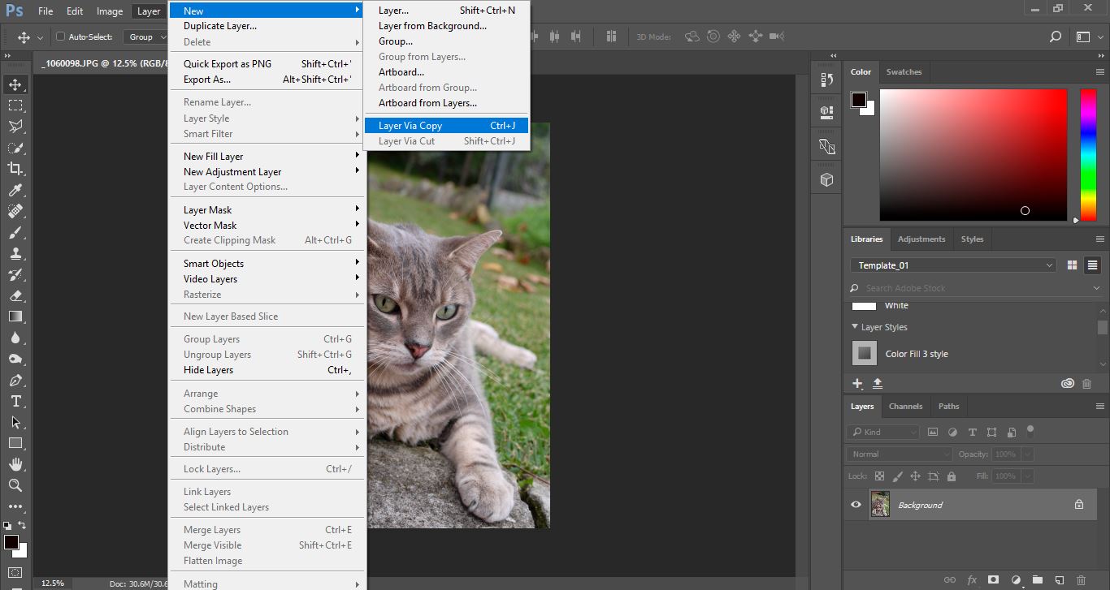Viewport: 1110px width, 590px height.
Task: Collapse the Layer Styles section
Action: [855, 327]
